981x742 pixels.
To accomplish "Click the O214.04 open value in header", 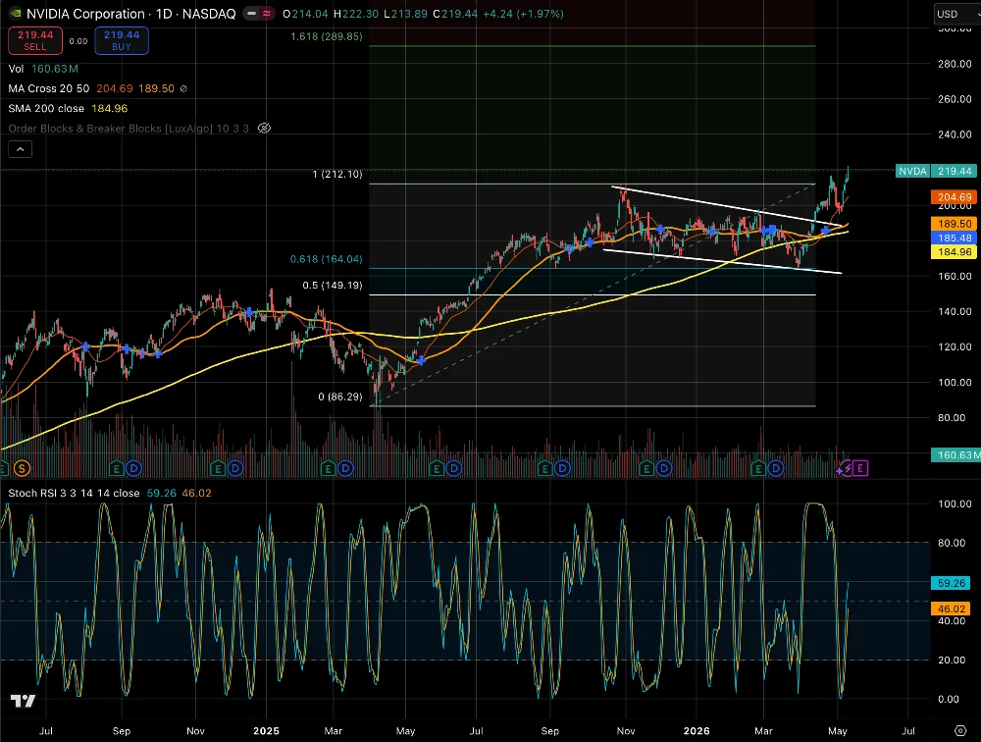I will pos(306,14).
